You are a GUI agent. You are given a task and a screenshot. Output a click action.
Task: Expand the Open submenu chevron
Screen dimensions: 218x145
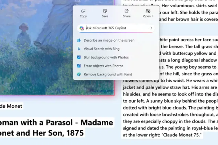(153, 16)
